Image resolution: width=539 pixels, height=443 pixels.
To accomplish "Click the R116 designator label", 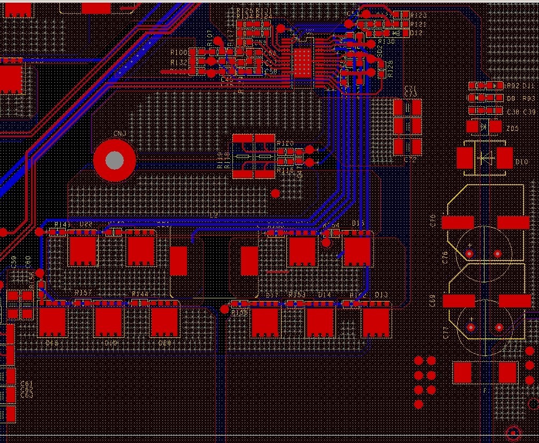I will coord(285,170).
